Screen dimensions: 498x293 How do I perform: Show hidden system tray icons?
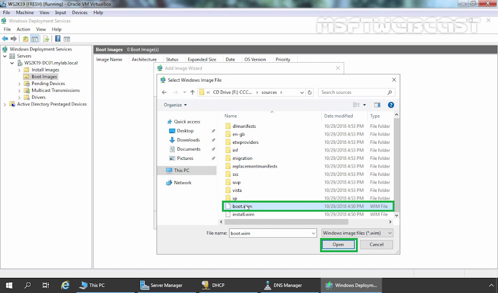pos(491,285)
